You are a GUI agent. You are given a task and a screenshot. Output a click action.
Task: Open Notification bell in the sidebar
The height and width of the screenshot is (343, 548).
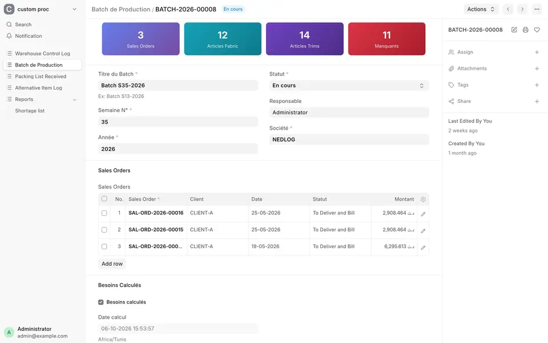[x=9, y=36]
